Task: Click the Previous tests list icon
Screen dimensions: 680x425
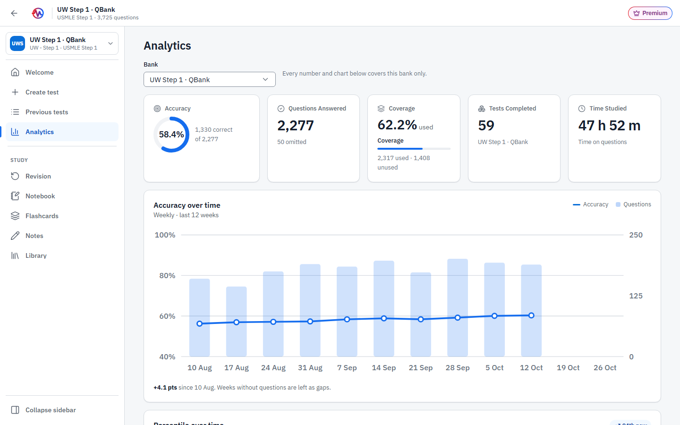Action: point(15,112)
